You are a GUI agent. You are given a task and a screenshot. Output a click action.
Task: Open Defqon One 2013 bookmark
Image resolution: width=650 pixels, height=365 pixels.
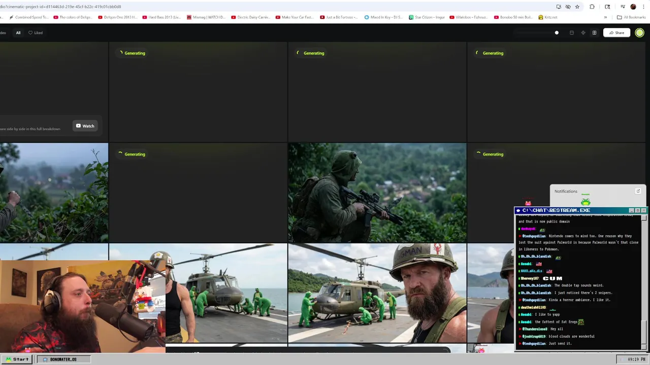pyautogui.click(x=117, y=17)
